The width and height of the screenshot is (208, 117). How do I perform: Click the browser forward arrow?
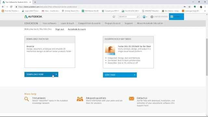point(7,7)
